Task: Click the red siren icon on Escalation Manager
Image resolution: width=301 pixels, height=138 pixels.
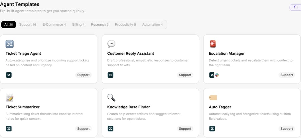Action: pos(213,44)
